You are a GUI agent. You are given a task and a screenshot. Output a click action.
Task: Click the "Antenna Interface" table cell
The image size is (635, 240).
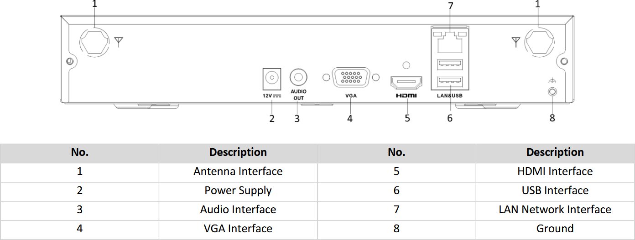(238, 172)
